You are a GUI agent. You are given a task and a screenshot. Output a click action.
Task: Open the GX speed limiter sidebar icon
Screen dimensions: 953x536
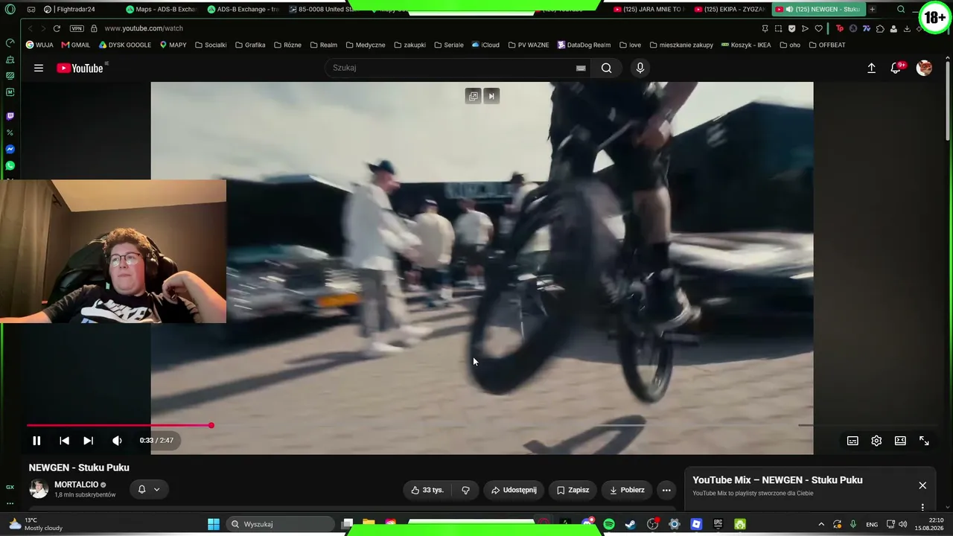(10, 42)
